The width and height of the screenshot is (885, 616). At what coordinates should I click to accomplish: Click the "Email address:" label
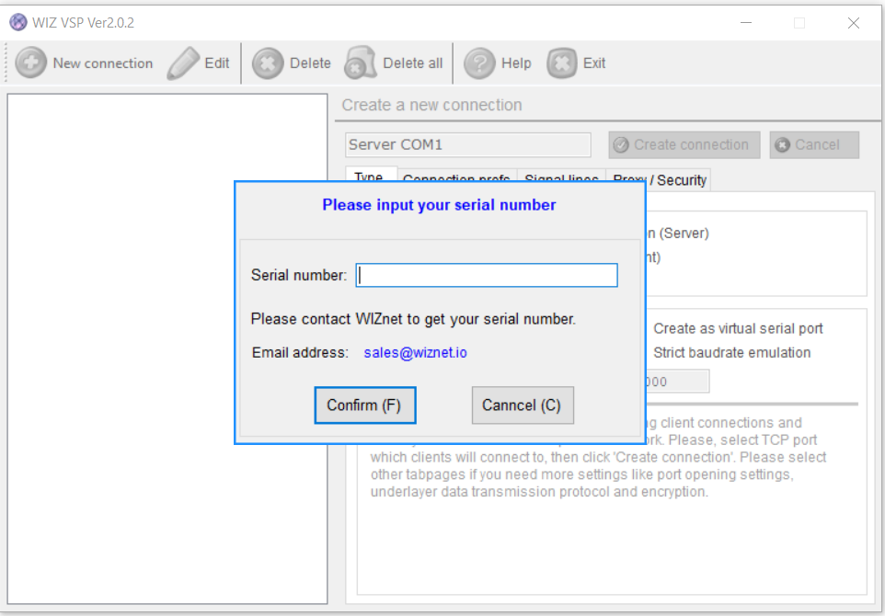[x=300, y=352]
